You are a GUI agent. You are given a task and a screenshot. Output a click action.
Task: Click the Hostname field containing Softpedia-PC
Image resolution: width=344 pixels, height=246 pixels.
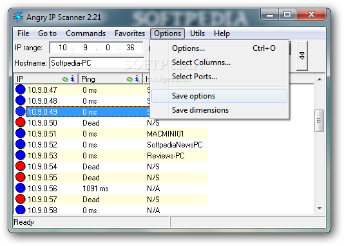(97, 63)
